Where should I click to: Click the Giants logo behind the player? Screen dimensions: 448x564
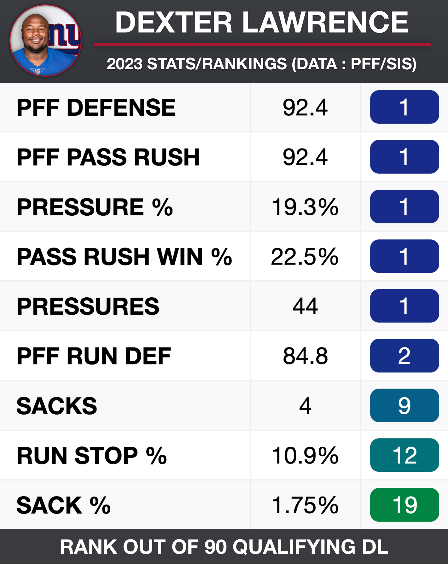67,36
